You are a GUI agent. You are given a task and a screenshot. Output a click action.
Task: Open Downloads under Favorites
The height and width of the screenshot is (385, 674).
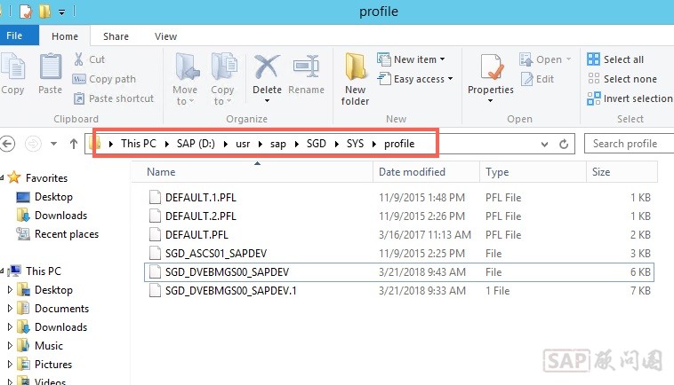(x=60, y=216)
